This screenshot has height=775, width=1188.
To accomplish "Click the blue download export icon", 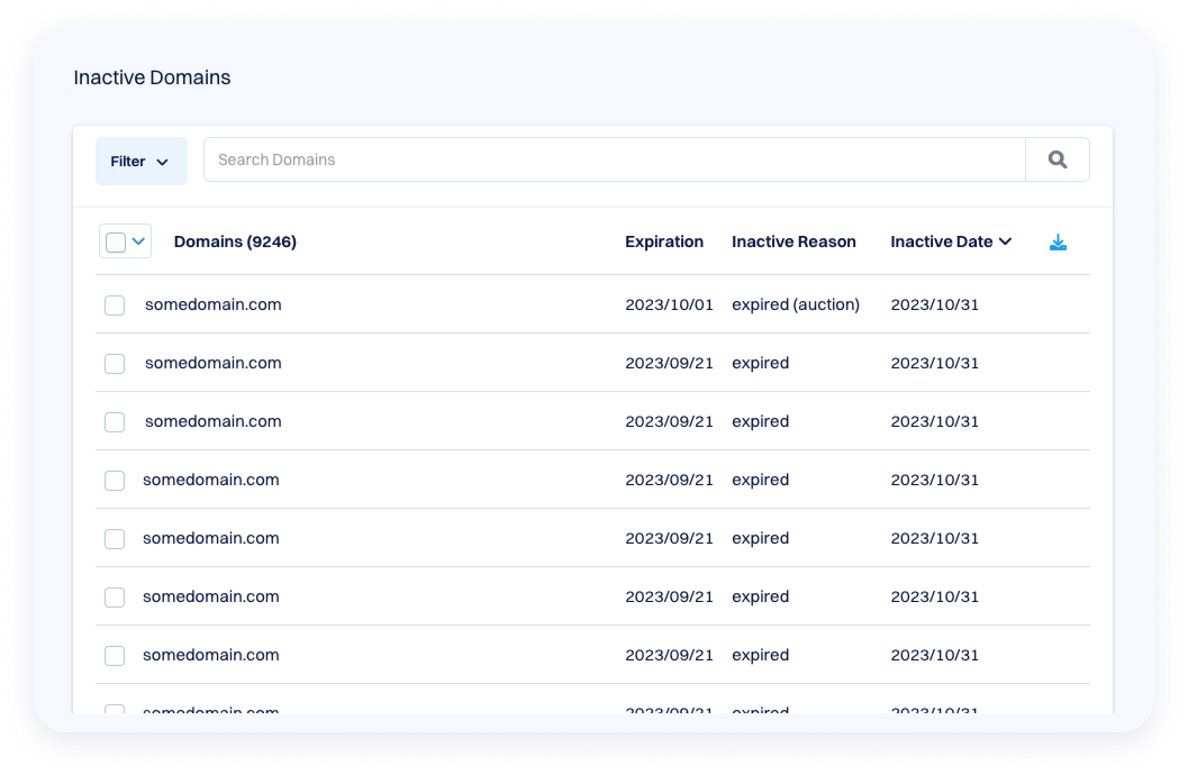I will click(x=1058, y=242).
